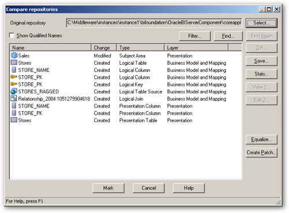Enable the Show Qualified Names checkbox
This screenshot has width=289, height=213.
click(12, 35)
